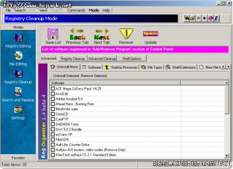
Task: Check the Half-Life: Counter-Strike checkbox
Action: click(x=53, y=144)
